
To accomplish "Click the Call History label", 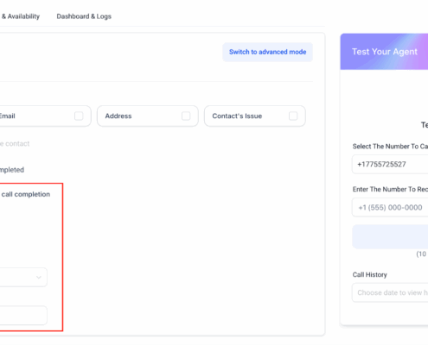I will (x=369, y=274).
